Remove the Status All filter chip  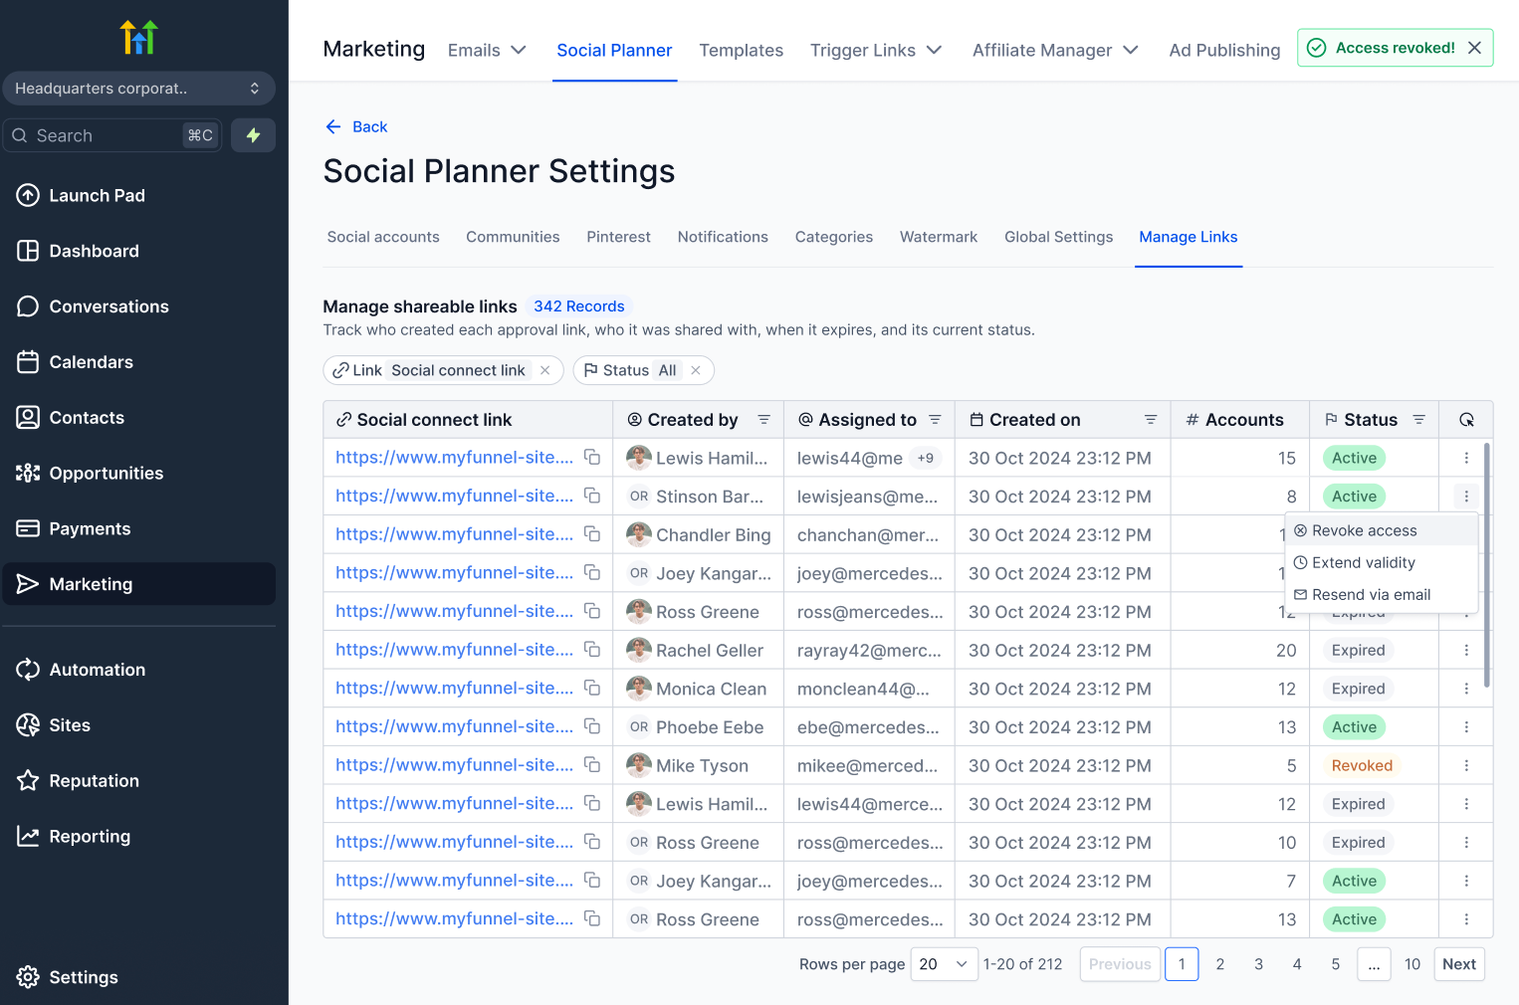pos(696,370)
